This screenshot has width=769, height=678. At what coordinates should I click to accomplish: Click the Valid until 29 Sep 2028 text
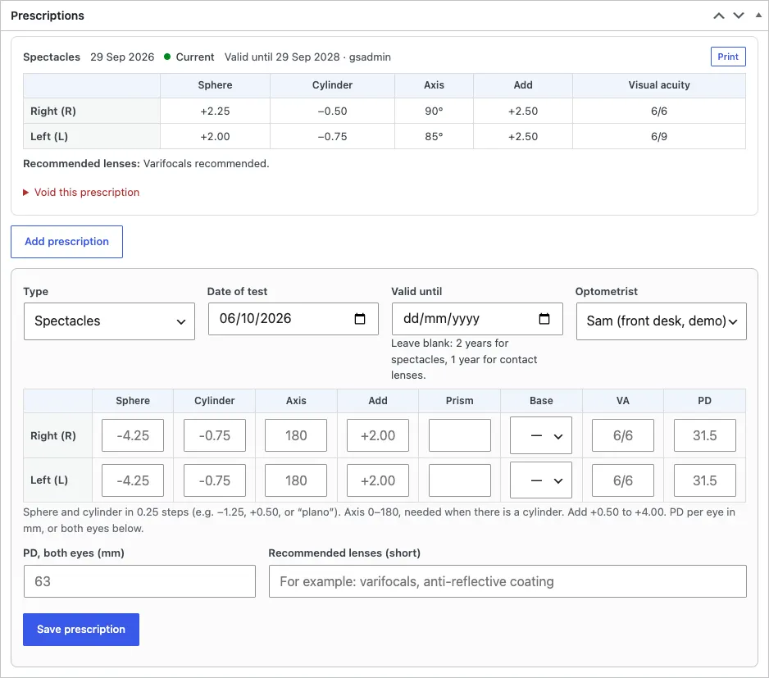click(282, 57)
